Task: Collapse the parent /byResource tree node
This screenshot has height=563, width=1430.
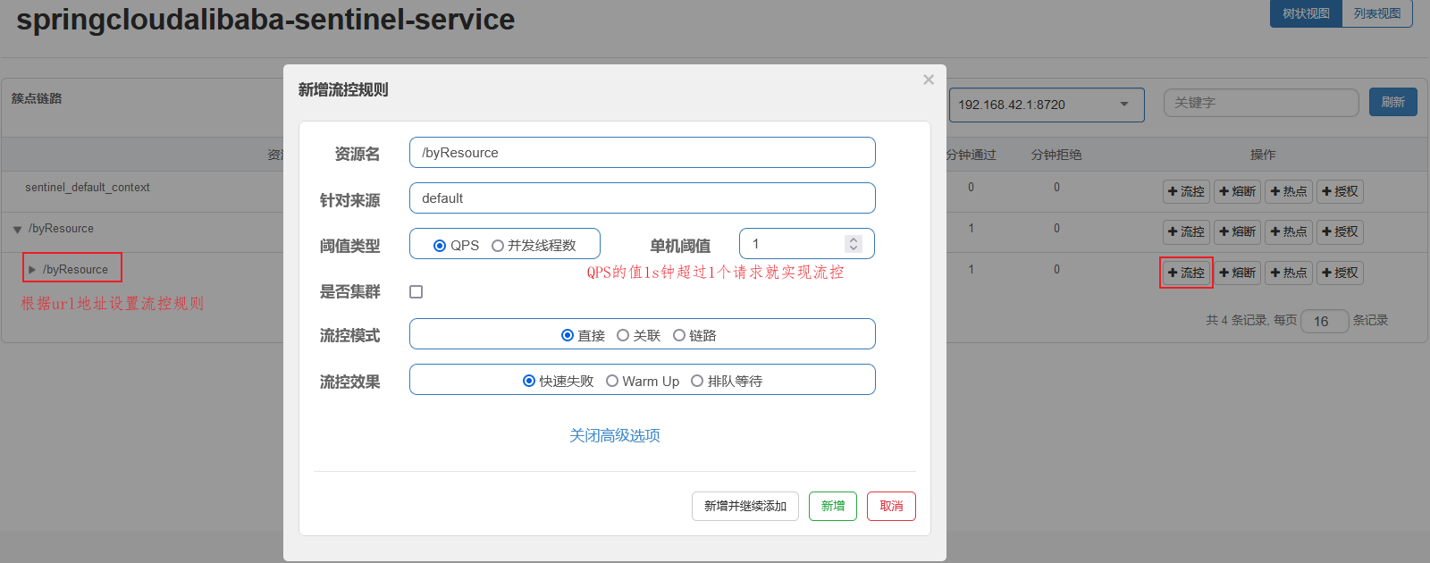Action: point(17,230)
